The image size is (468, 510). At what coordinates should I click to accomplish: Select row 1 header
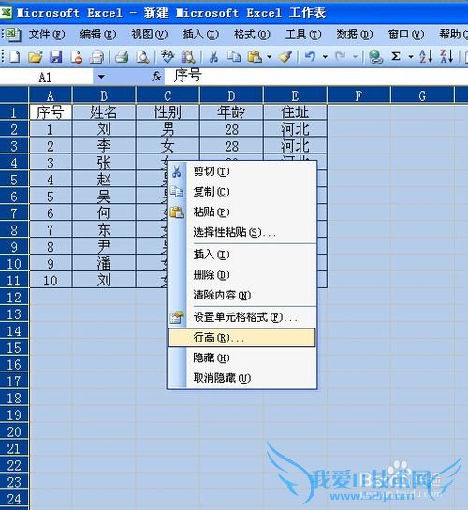(14, 112)
